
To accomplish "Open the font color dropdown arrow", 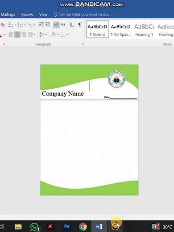I will pos(4,35).
